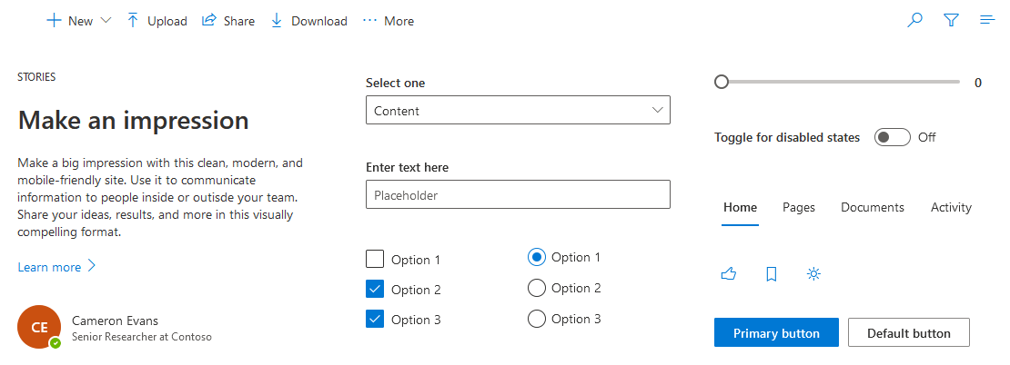
Task: Open the filter funnel icon
Action: tap(952, 20)
